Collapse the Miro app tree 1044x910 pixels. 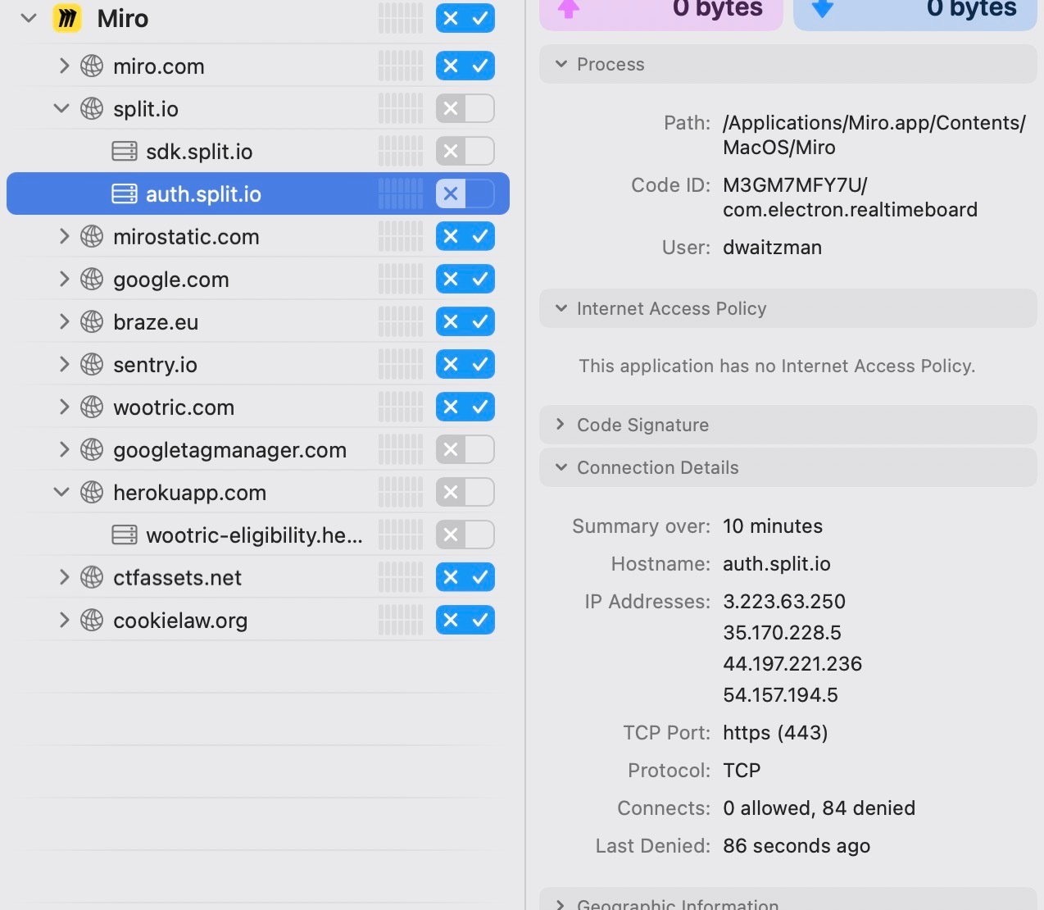[x=29, y=18]
